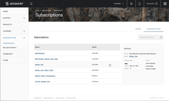169x101 pixels.
Task: Select the Subscriptions tab
Action: (x=154, y=29)
